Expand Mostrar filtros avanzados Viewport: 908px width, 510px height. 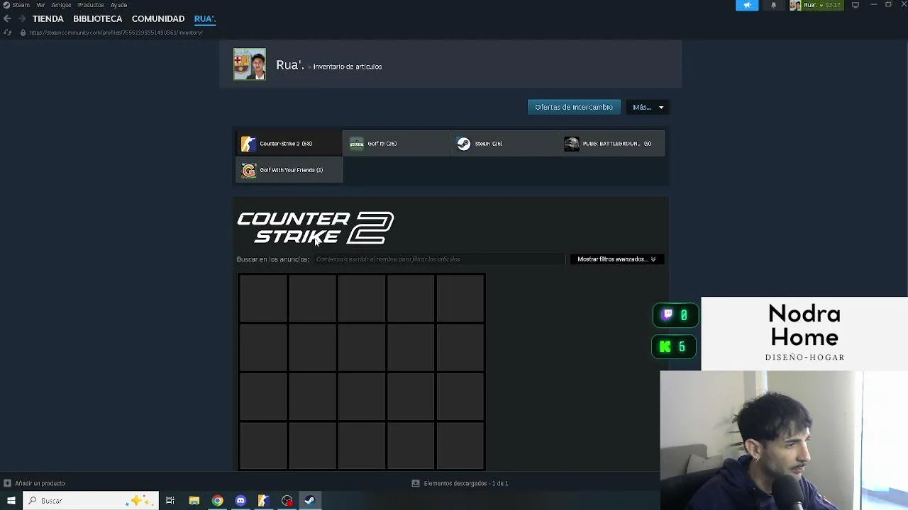point(616,259)
